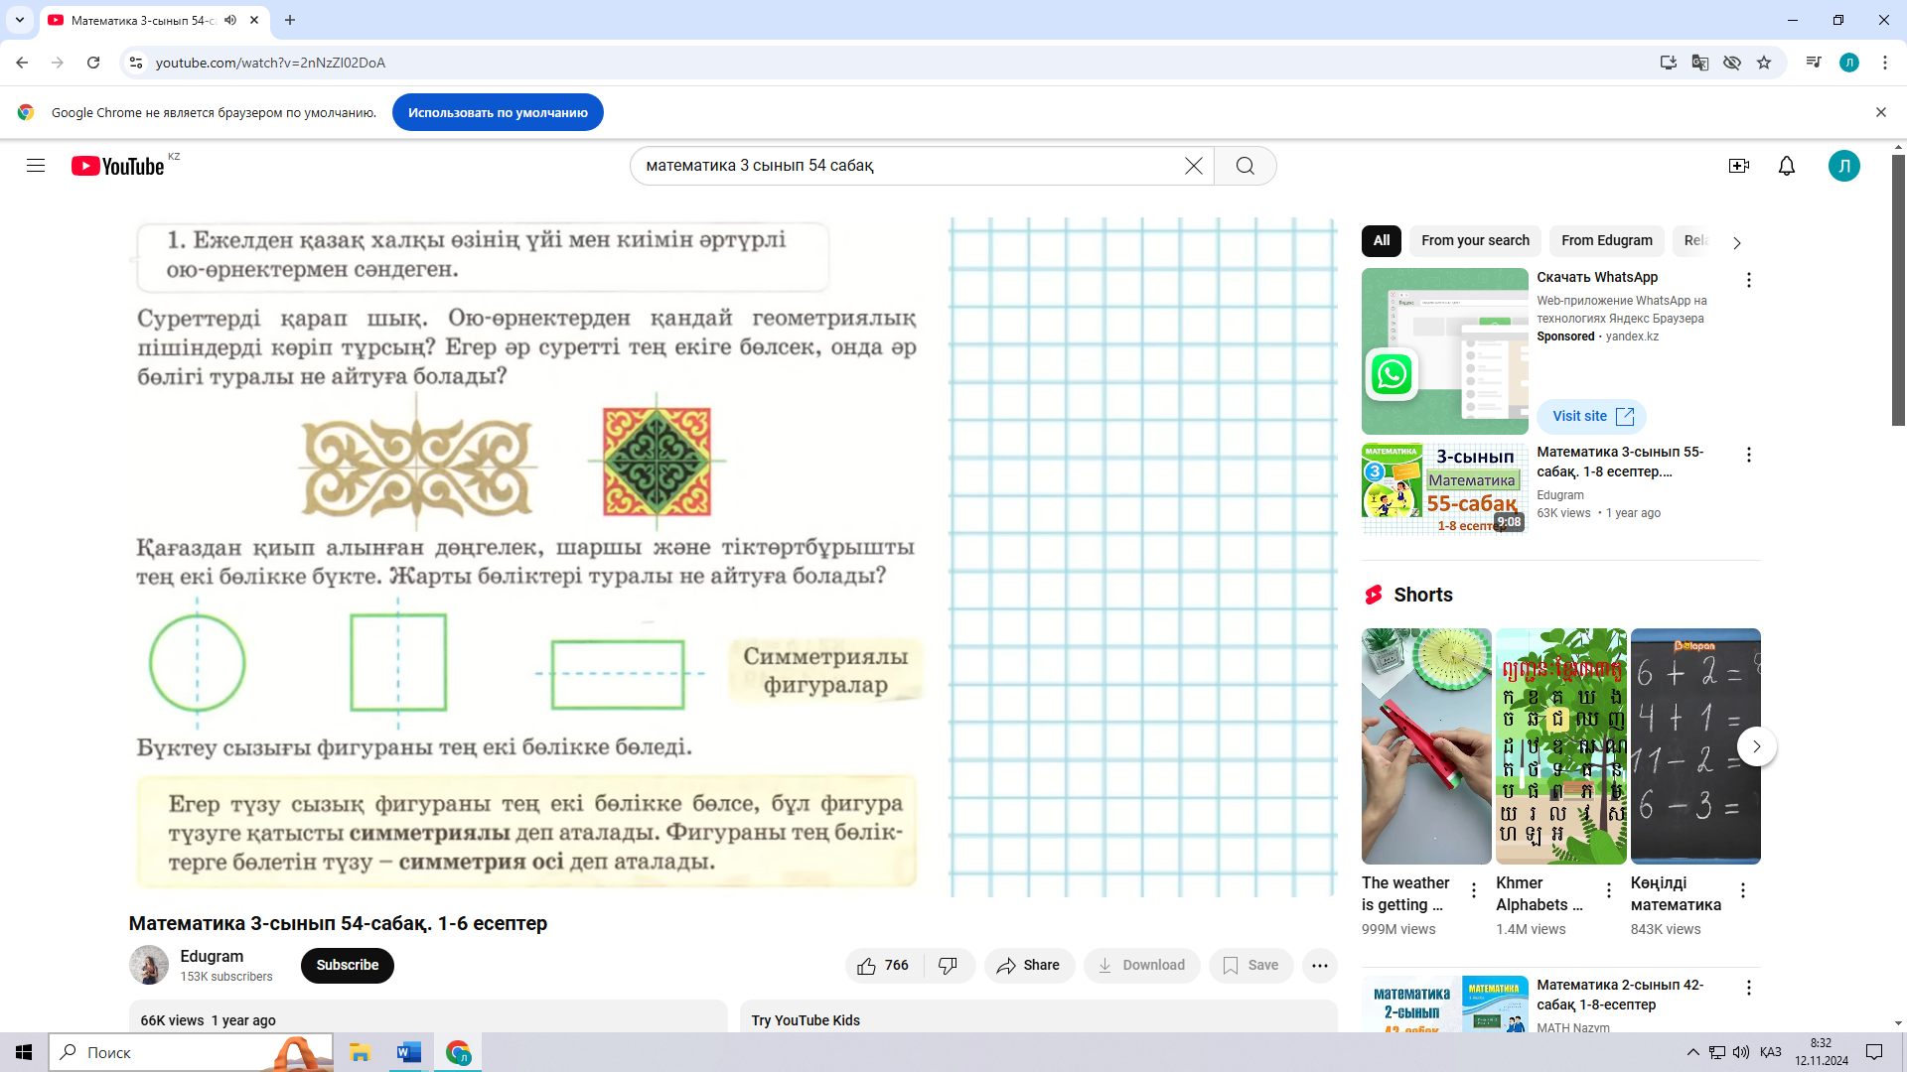Select the 'From Edugram' filter chip
The width and height of the screenshot is (1907, 1072).
1606,240
